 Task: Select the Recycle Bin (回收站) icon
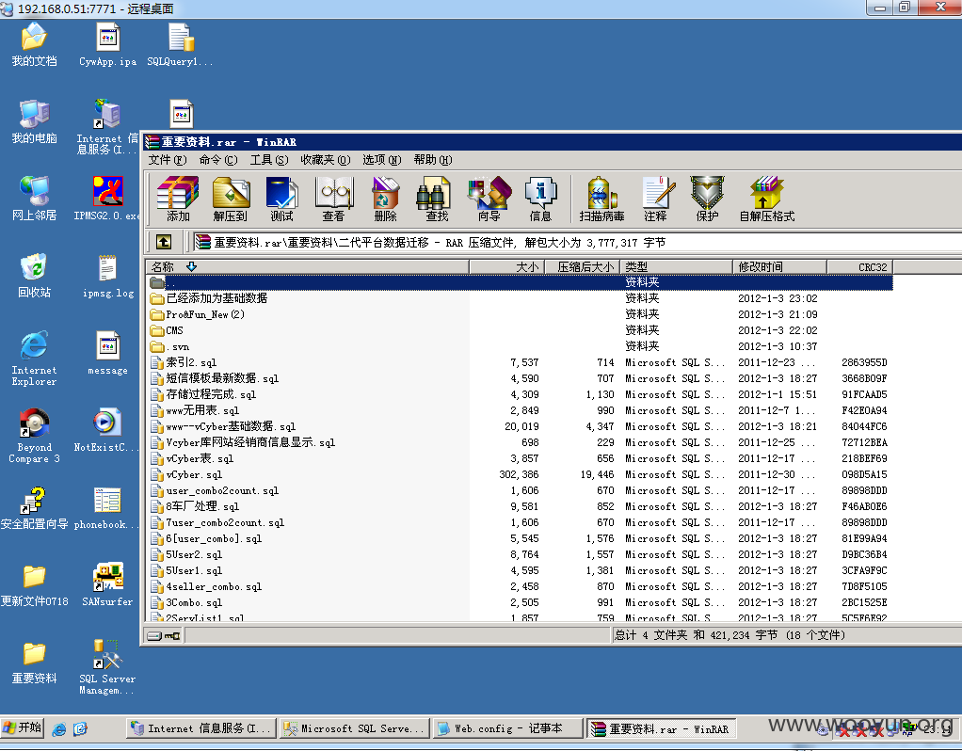coord(34,276)
